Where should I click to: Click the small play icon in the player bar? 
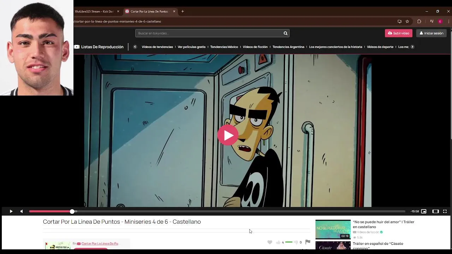[11, 211]
